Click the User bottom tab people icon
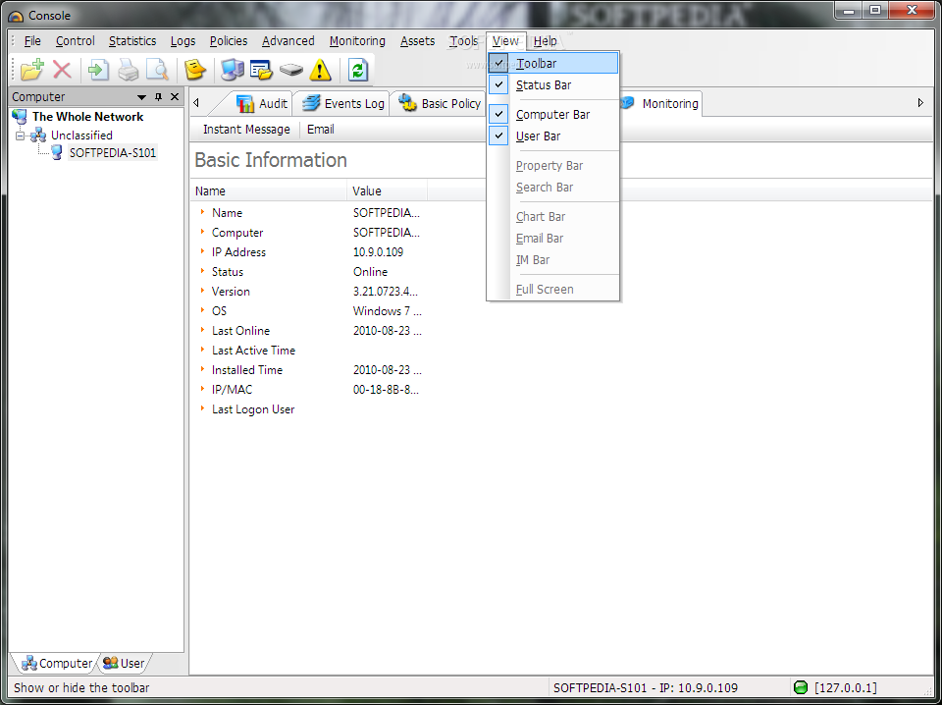The width and height of the screenshot is (942, 705). [x=110, y=663]
